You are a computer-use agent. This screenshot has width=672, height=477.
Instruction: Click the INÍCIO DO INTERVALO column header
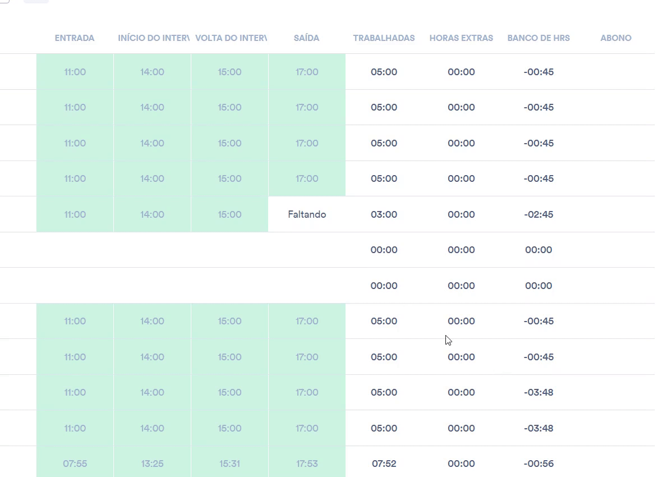pos(153,38)
